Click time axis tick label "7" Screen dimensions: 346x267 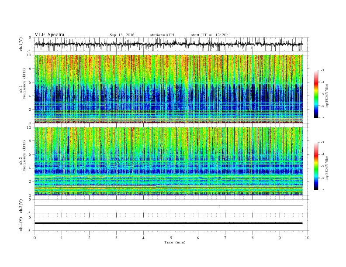pyautogui.click(x=225, y=238)
